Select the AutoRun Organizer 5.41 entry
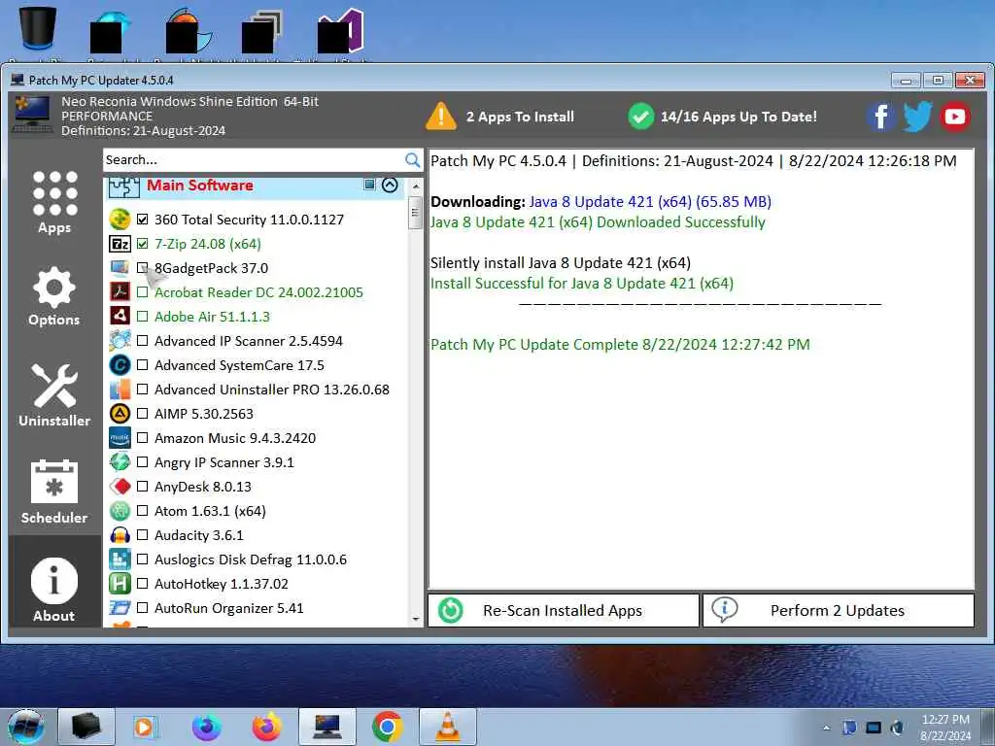This screenshot has width=995, height=746. tap(228, 608)
